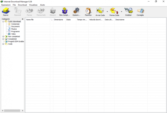Expand the Completati tree node

point(3,39)
